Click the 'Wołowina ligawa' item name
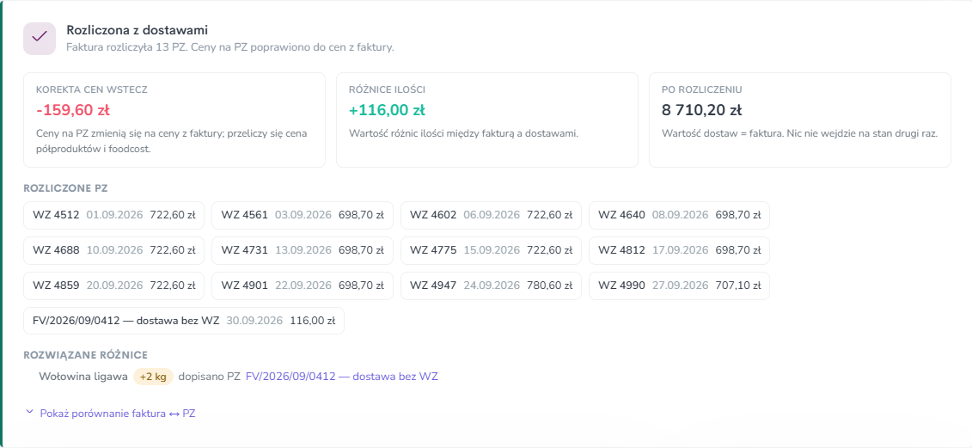This screenshot has width=972, height=448. pos(83,376)
